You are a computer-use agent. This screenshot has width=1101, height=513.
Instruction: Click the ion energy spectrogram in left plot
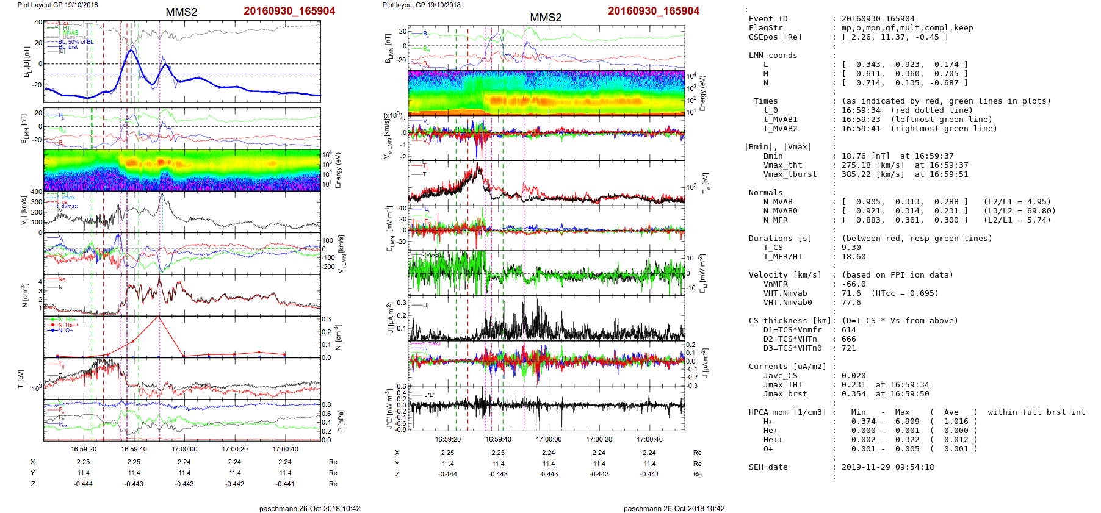(182, 170)
